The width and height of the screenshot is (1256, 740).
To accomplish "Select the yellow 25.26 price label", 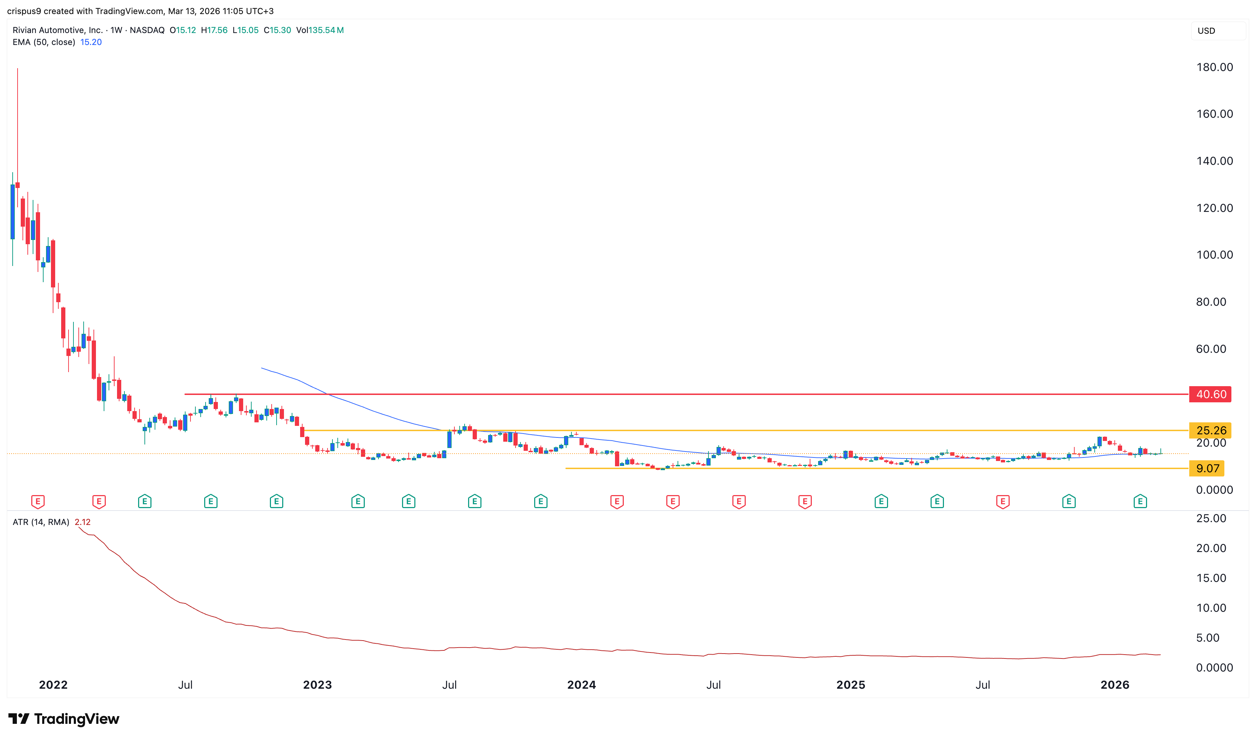I will pos(1210,430).
